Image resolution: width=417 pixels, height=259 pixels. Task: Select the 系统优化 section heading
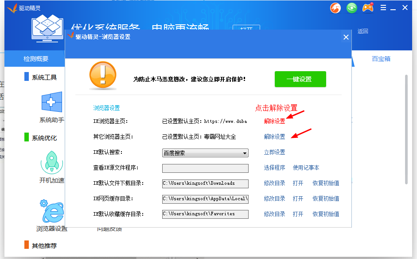[x=44, y=138]
